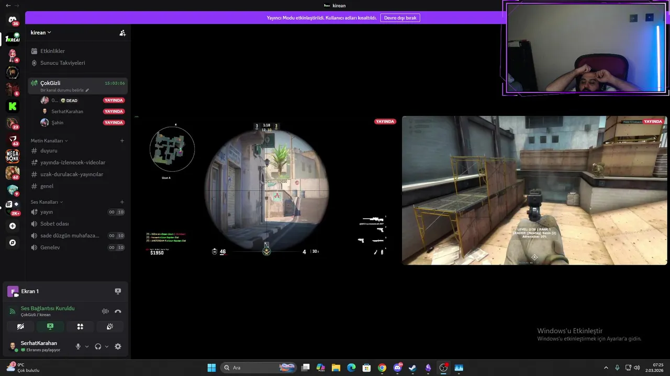Image resolution: width=670 pixels, height=376 pixels.
Task: Edit channel status pencil icon under ÇokGizli
Action: pos(87,90)
